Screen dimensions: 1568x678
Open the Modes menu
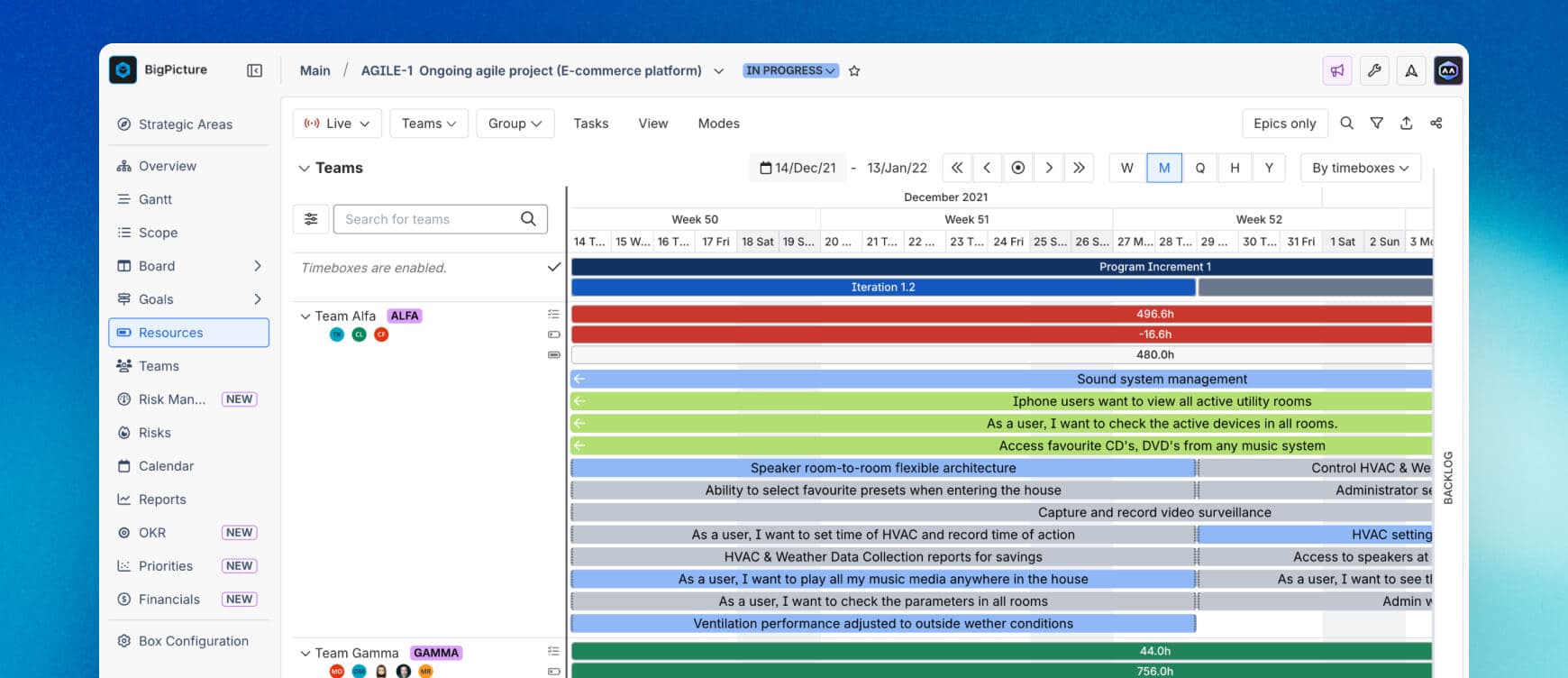click(x=719, y=124)
